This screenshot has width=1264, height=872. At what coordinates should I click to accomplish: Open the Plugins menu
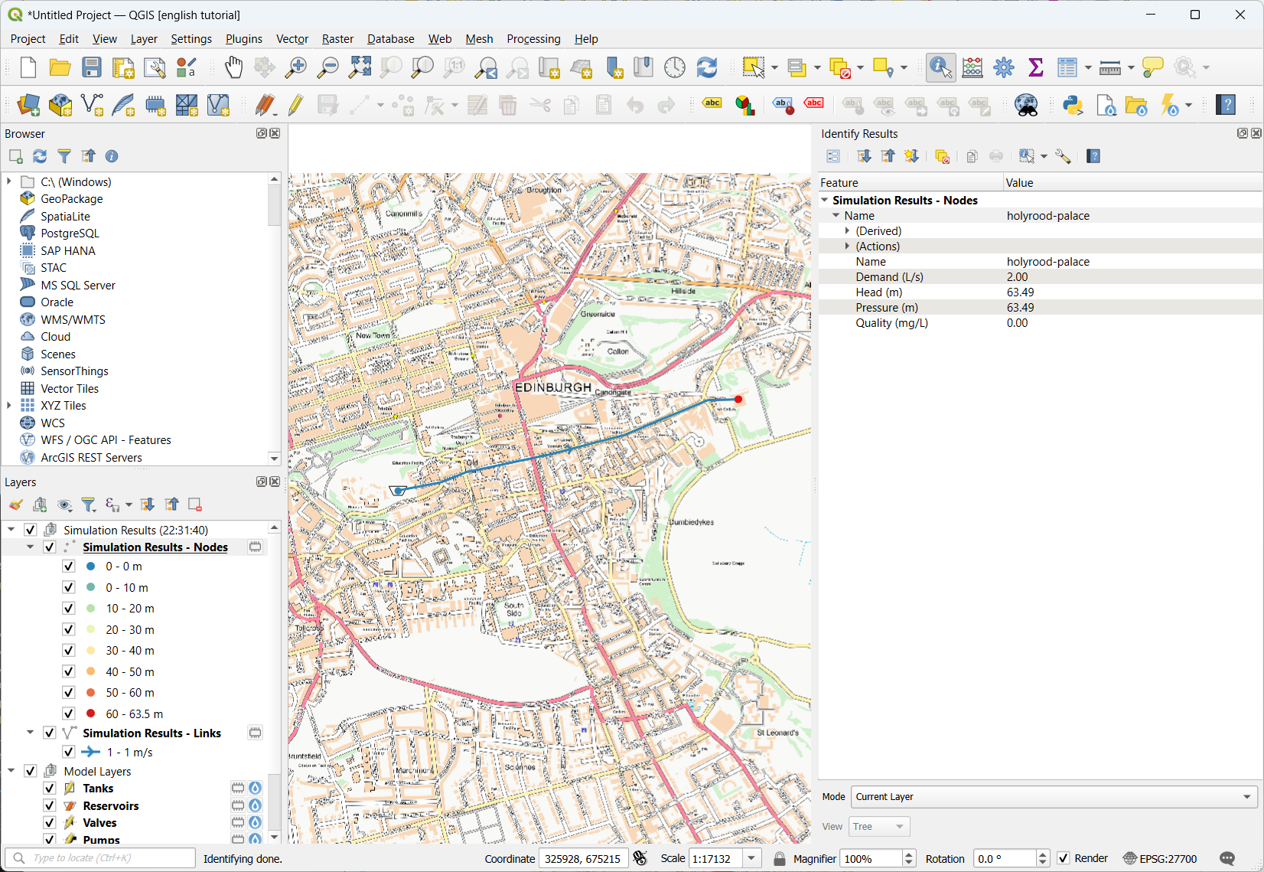click(243, 39)
